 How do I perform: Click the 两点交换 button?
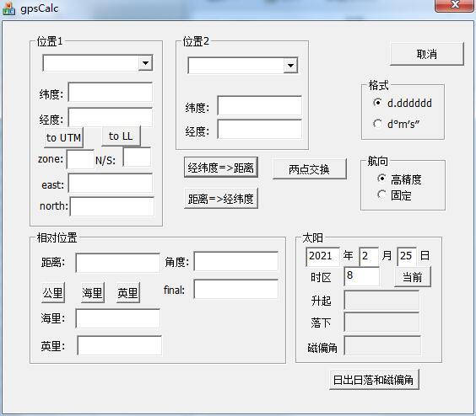coord(310,169)
